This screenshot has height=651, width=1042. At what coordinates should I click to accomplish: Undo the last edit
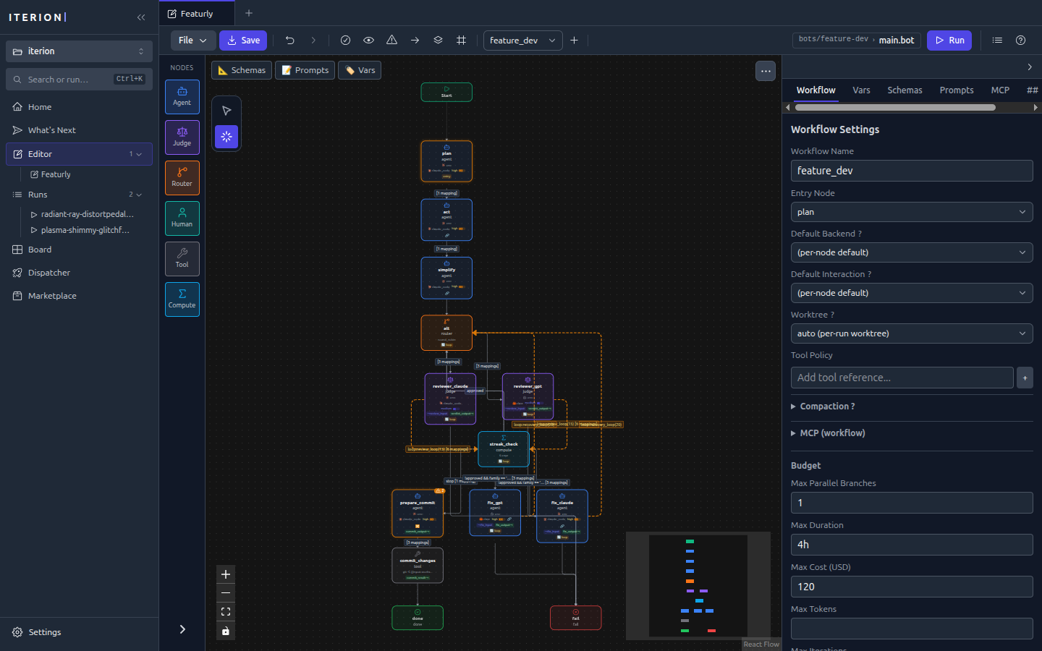click(x=290, y=41)
